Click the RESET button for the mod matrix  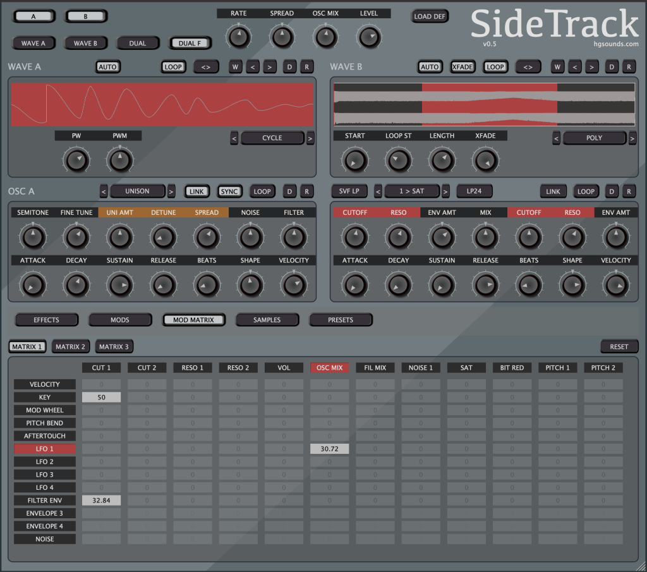point(619,346)
